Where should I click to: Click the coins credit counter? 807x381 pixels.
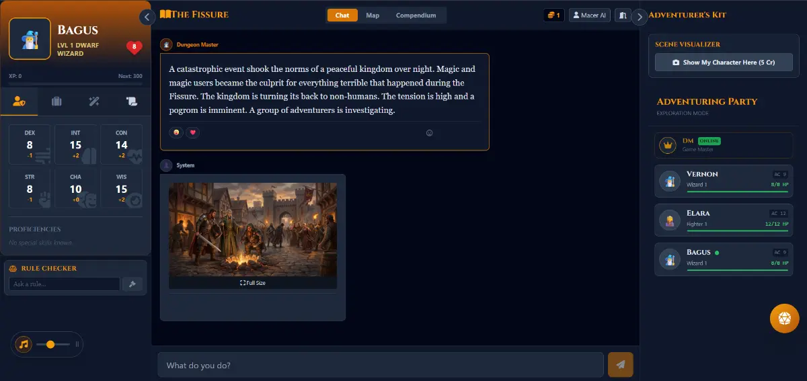pyautogui.click(x=553, y=15)
